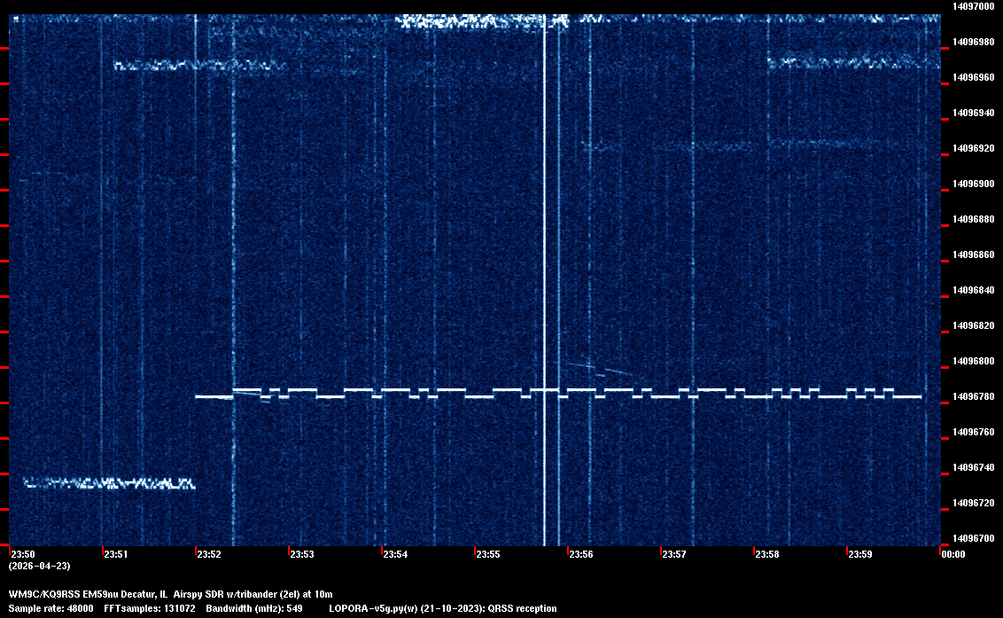Click the Bandwidth (mHz): 549 text
The image size is (1003, 618).
254,608
